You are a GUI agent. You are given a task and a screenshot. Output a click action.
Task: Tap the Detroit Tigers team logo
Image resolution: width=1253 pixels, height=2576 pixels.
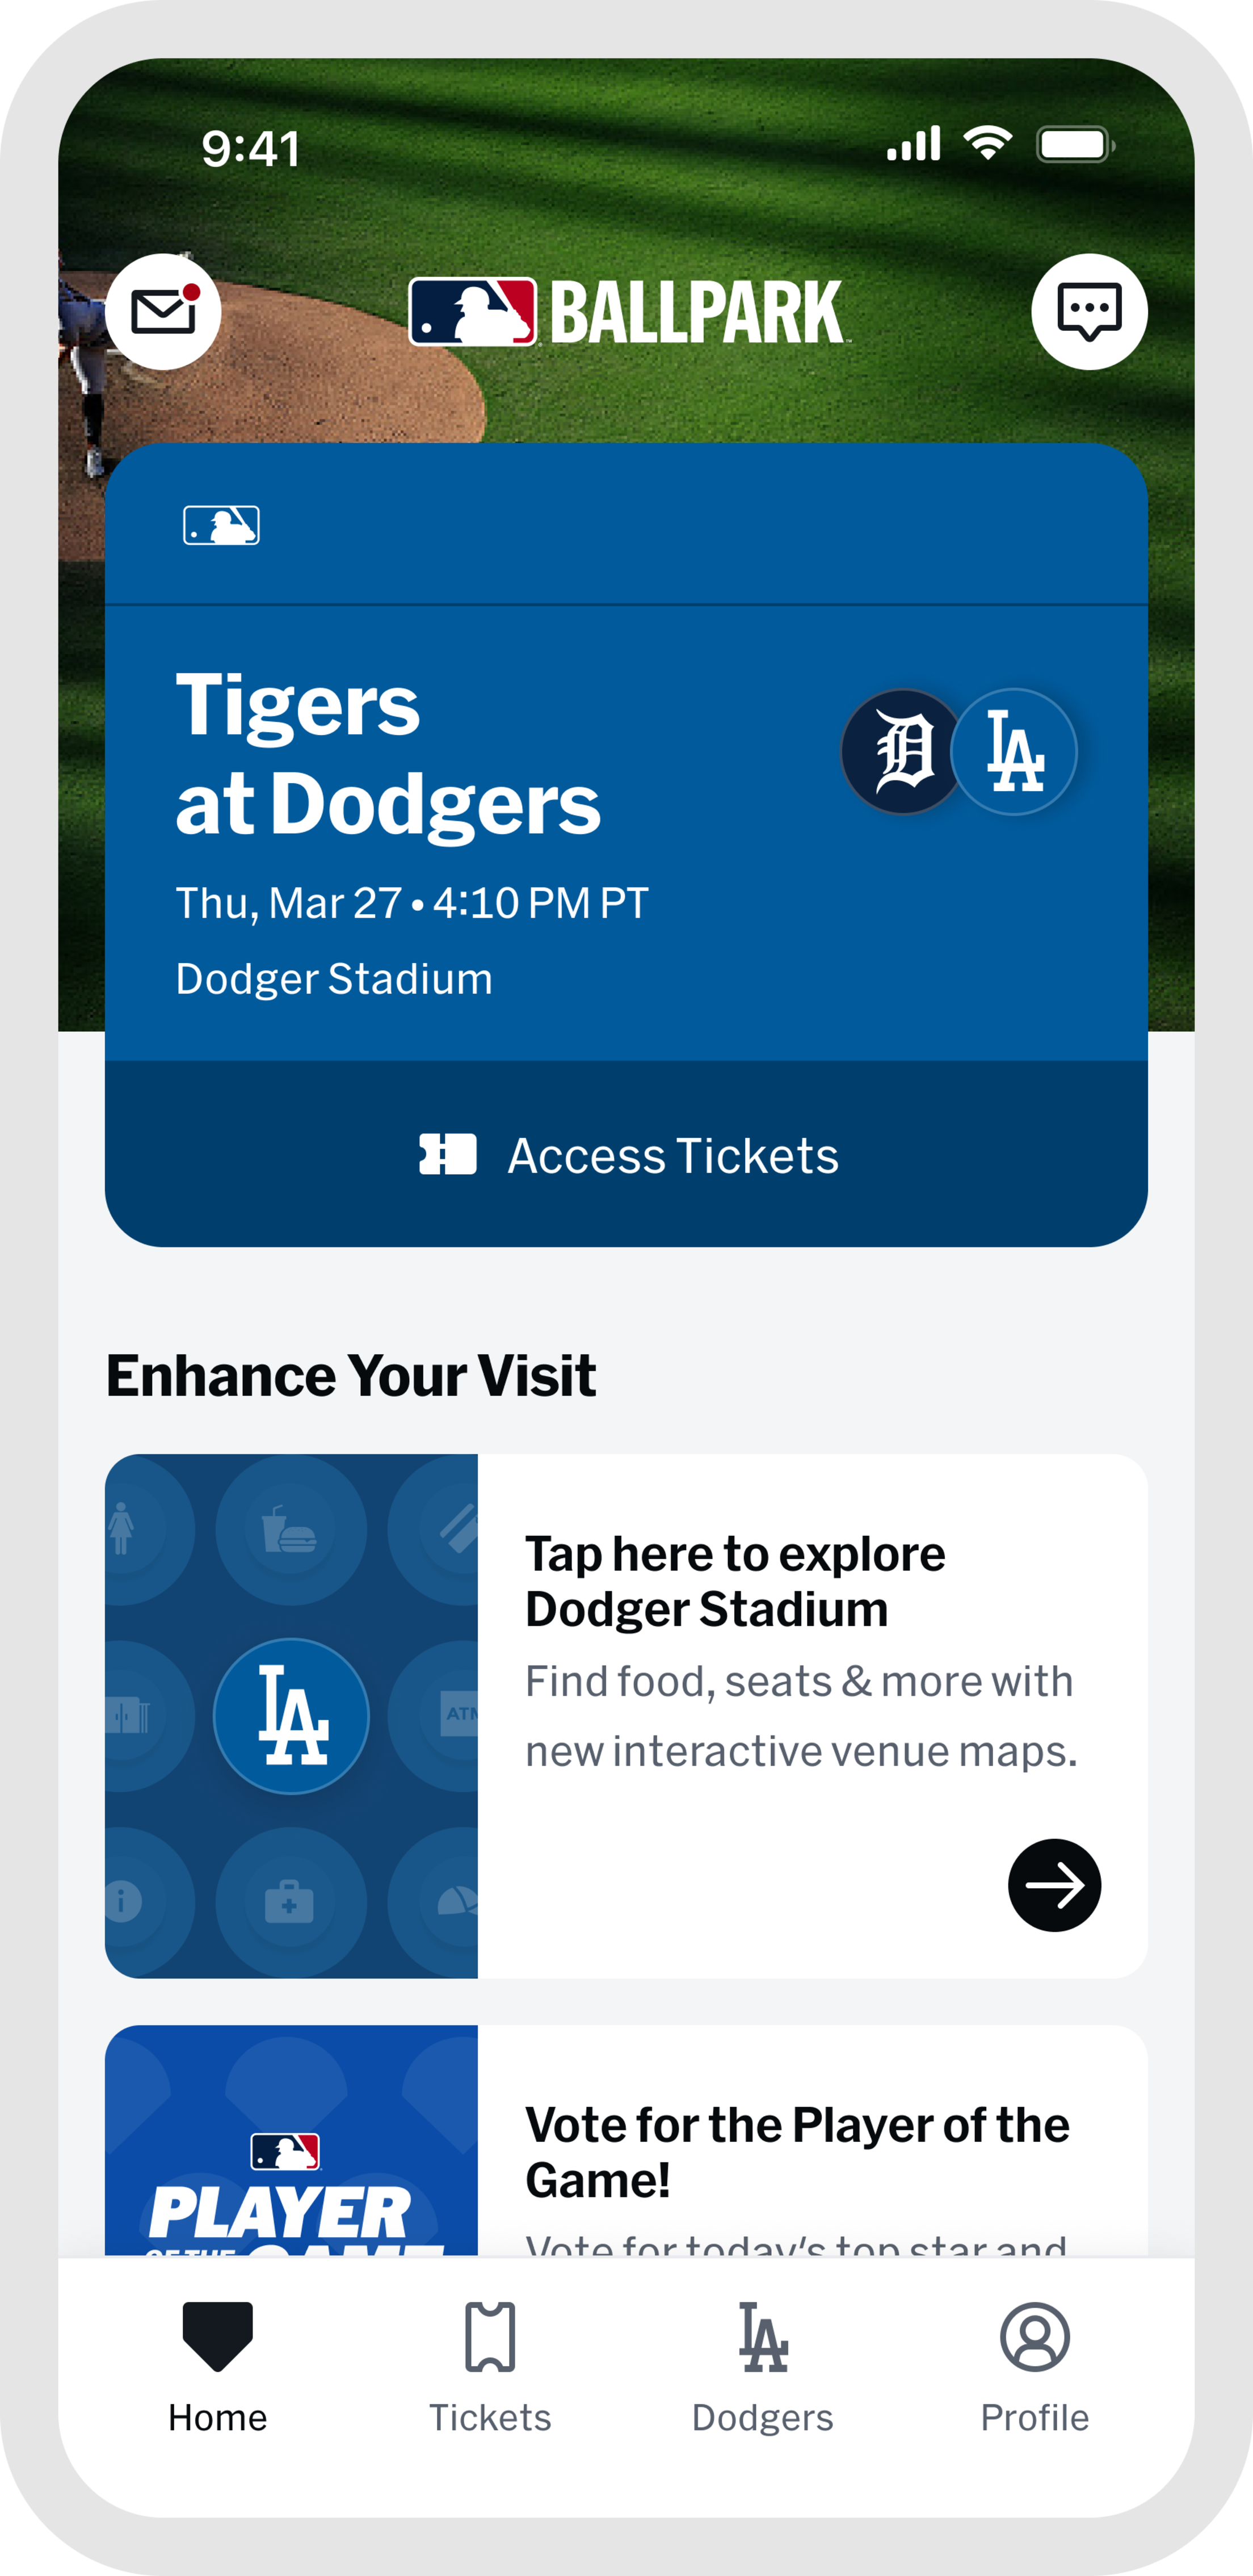coord(902,752)
